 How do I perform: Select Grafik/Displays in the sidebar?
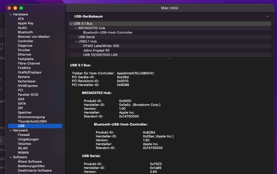[x=30, y=72]
